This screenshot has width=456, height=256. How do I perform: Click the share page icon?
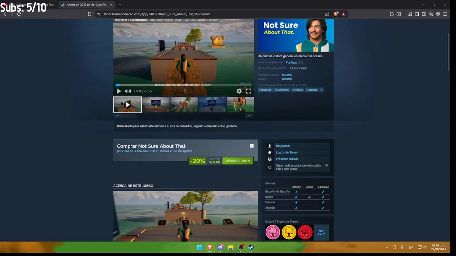click(x=327, y=14)
